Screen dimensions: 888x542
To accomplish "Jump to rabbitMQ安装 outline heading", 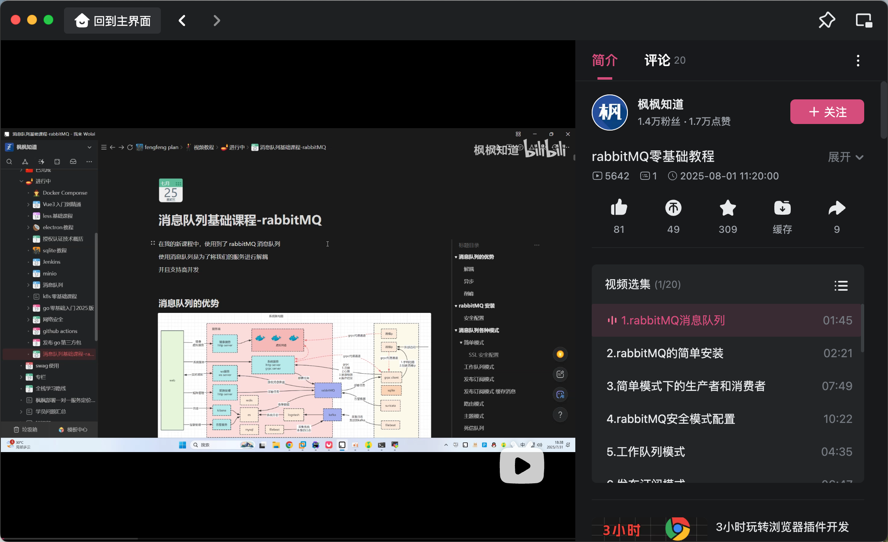I will click(476, 306).
